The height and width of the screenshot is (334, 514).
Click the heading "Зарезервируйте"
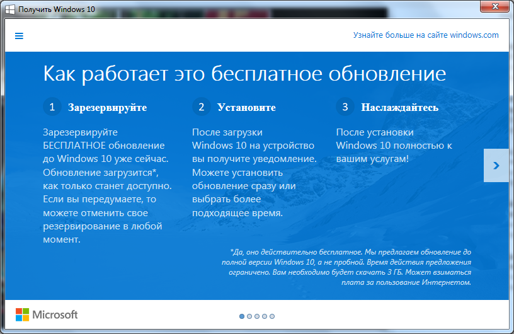pos(108,108)
